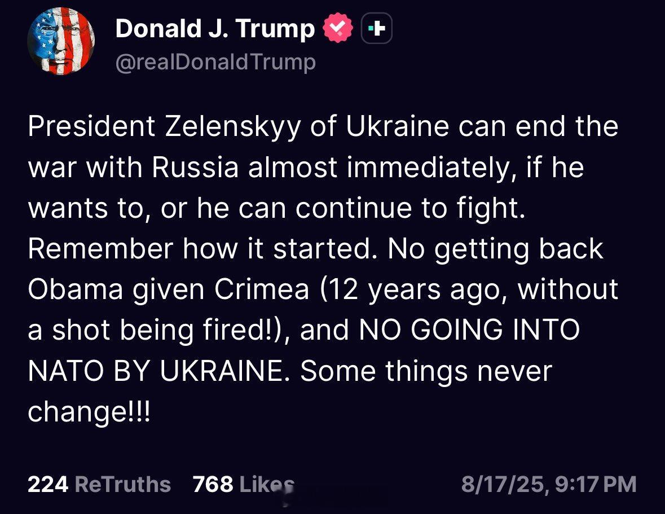Click the 'NO GOING INTO' capitalized phrase

[x=469, y=330]
